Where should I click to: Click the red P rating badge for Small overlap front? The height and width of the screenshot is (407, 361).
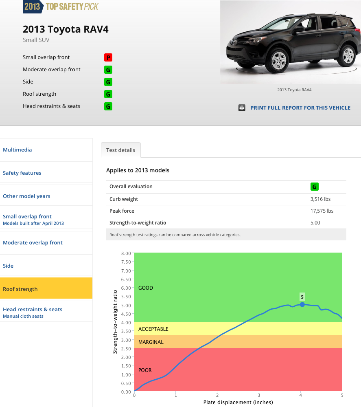[108, 57]
